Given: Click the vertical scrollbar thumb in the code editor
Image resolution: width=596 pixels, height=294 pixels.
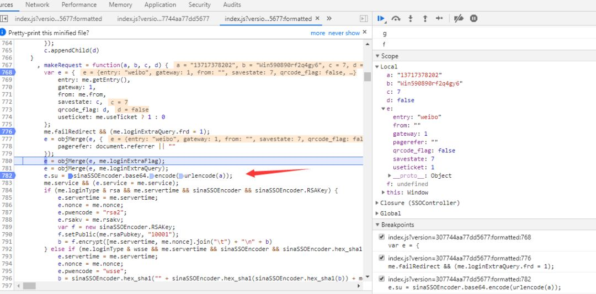Looking at the screenshot, I should [367, 77].
